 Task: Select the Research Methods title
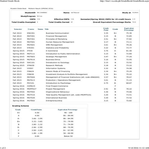[54, 65]
